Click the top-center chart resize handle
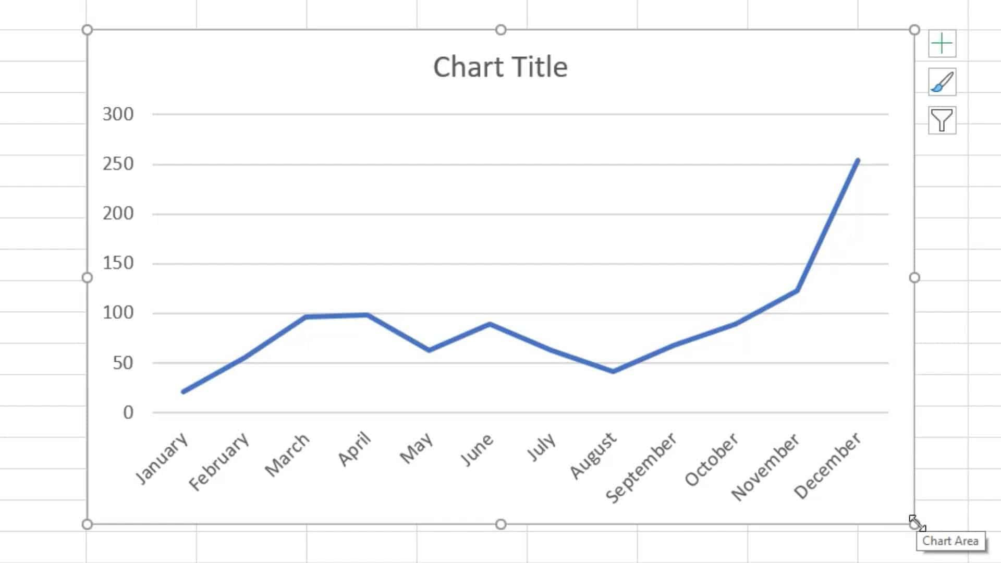Viewport: 1001px width, 563px height. (500, 30)
